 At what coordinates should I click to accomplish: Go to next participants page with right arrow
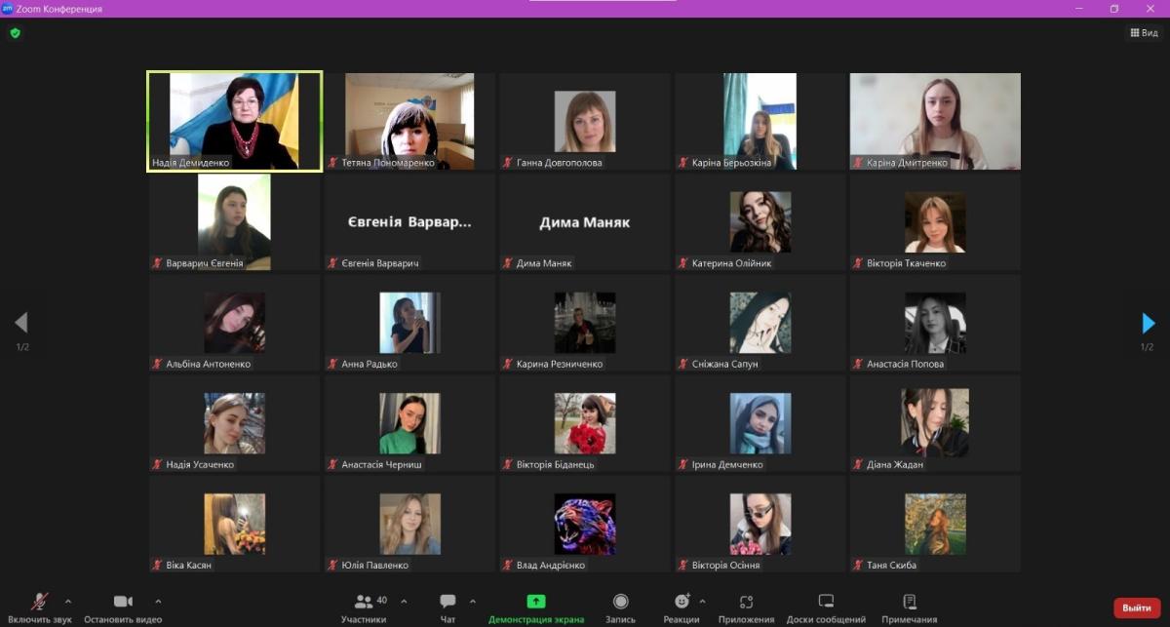coord(1148,323)
